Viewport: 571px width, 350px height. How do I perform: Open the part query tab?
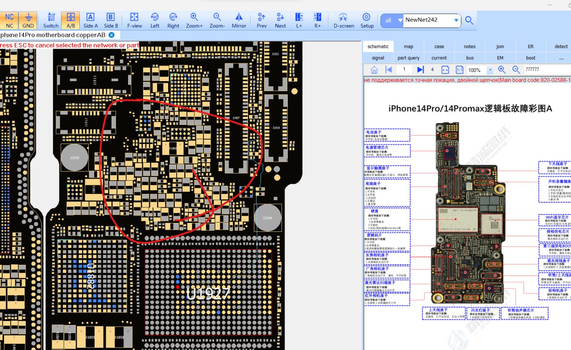click(x=409, y=58)
